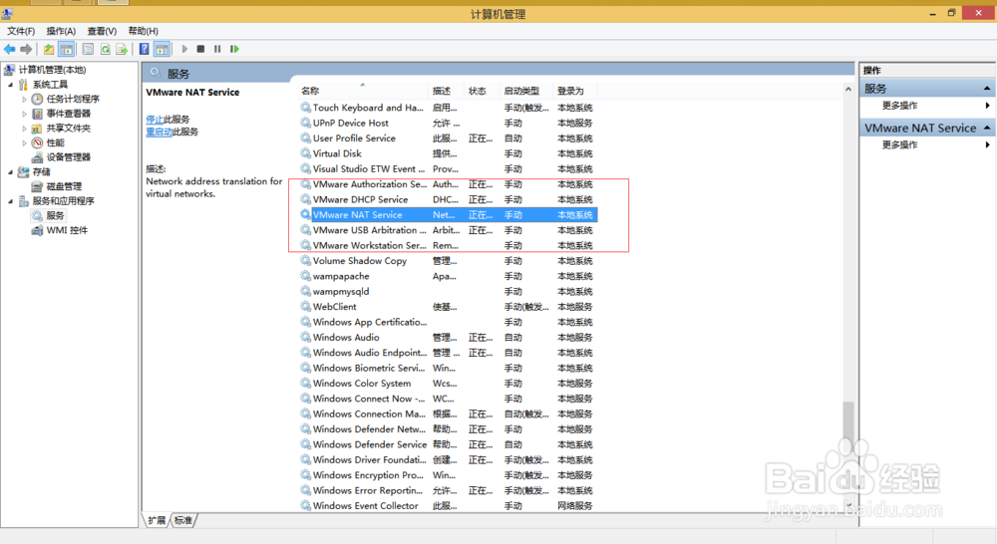Image resolution: width=997 pixels, height=544 pixels.
Task: Click the 重启动 this service link
Action: pos(159,132)
